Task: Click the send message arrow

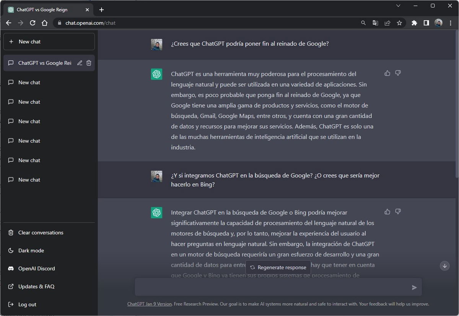Action: click(414, 287)
